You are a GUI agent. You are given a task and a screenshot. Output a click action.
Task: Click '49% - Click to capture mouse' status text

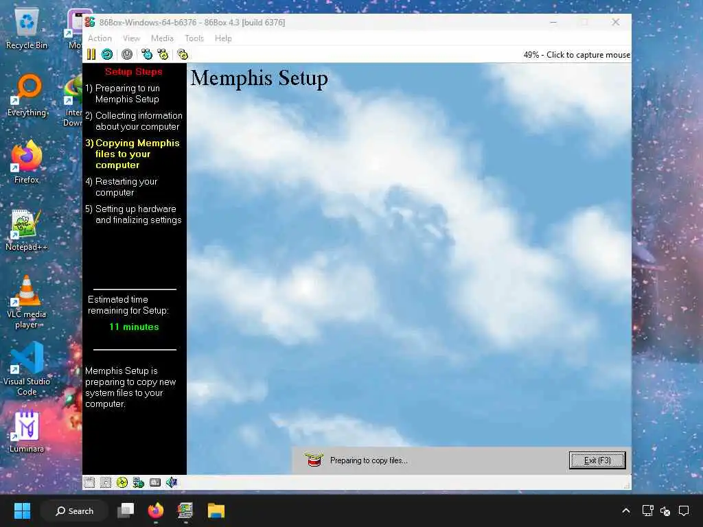tap(577, 55)
